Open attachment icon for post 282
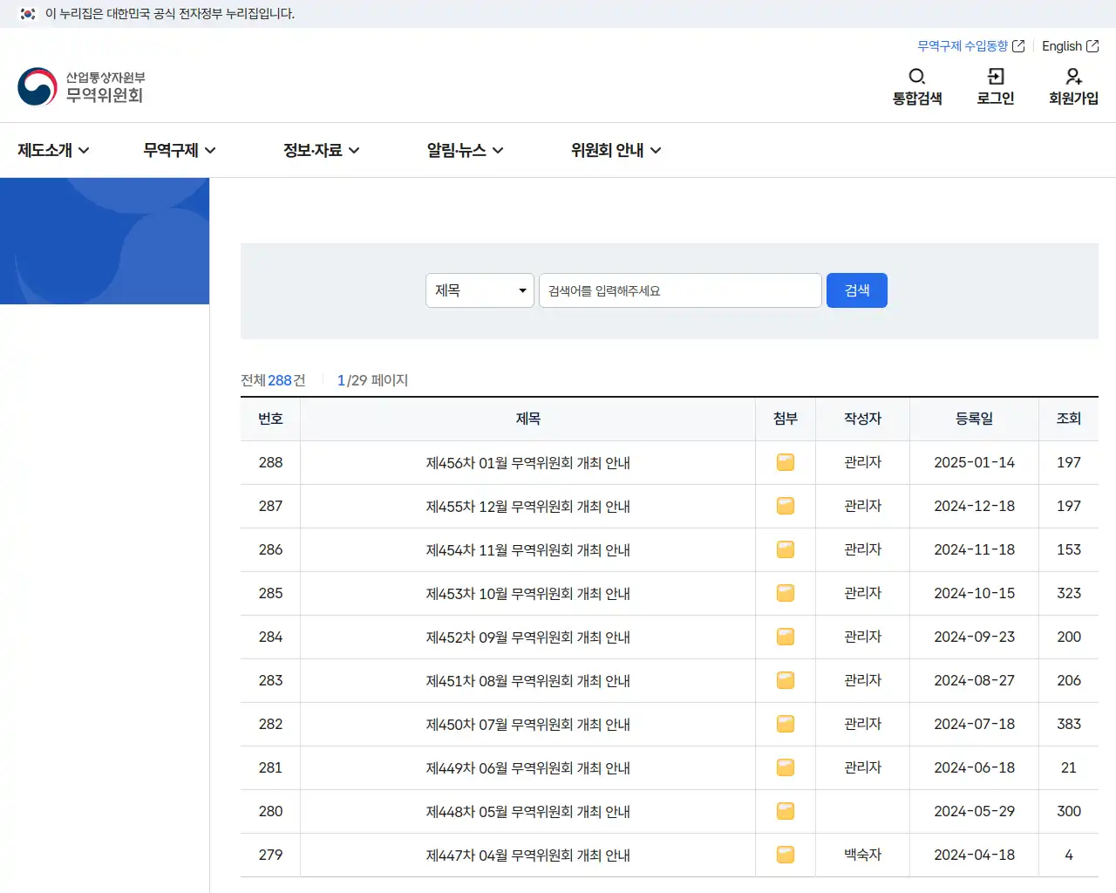 point(786,724)
